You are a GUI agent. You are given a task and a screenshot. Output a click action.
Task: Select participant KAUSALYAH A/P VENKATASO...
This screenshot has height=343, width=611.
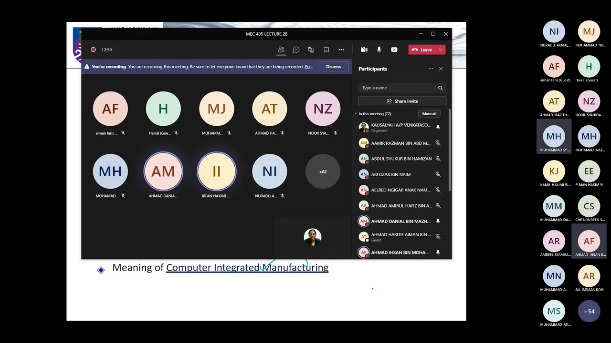(401, 127)
